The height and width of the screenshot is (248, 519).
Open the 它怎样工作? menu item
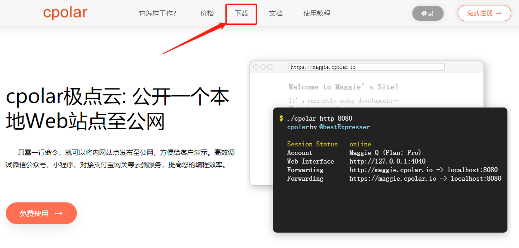click(158, 14)
